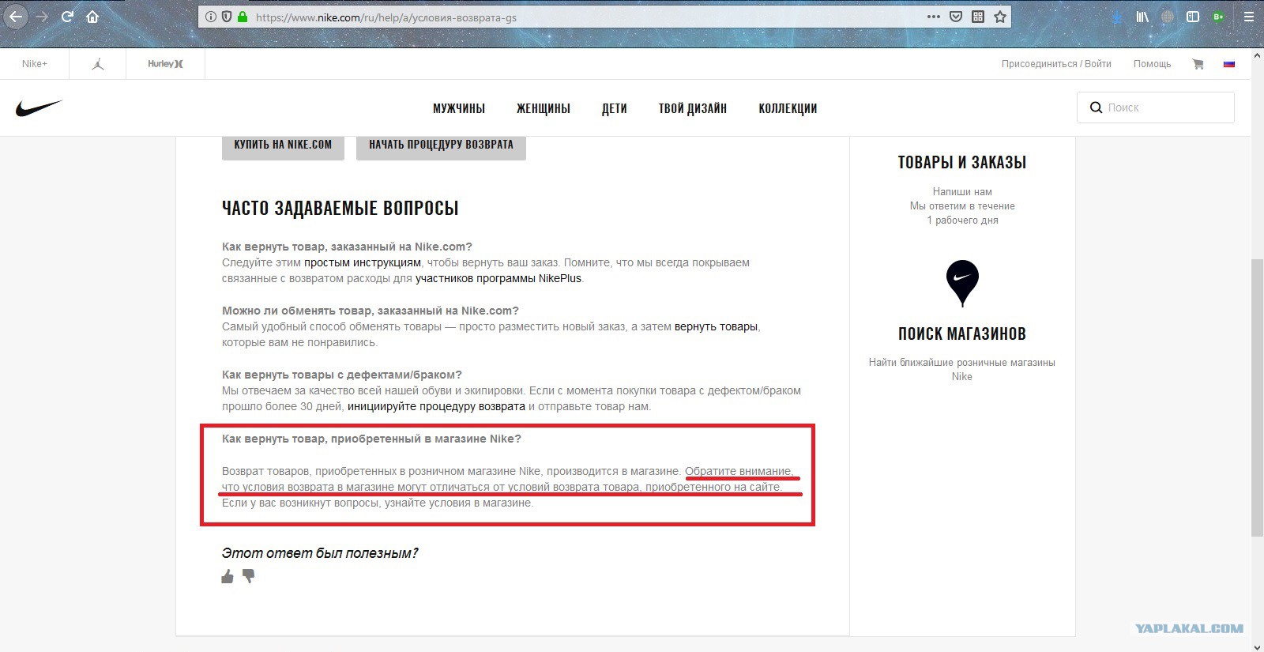1264x652 pixels.
Task: Open the Jordan brand logo link
Action: point(98,64)
